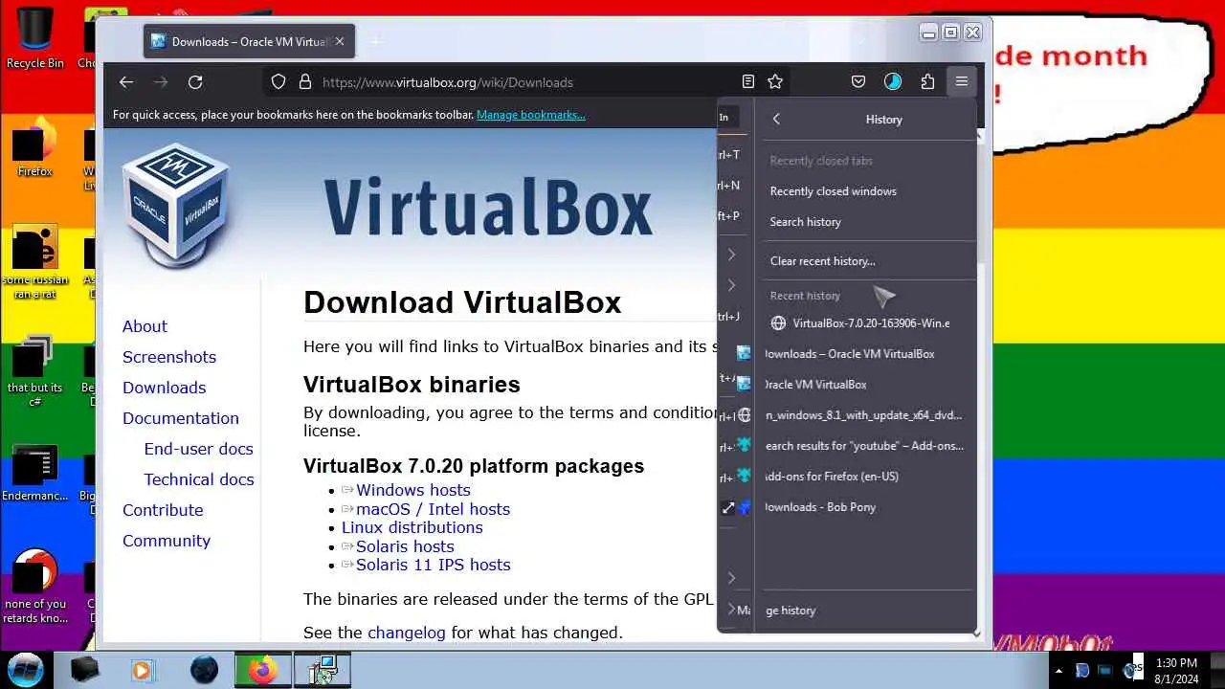
Task: Open the Extensions puzzle icon
Action: coord(927,82)
